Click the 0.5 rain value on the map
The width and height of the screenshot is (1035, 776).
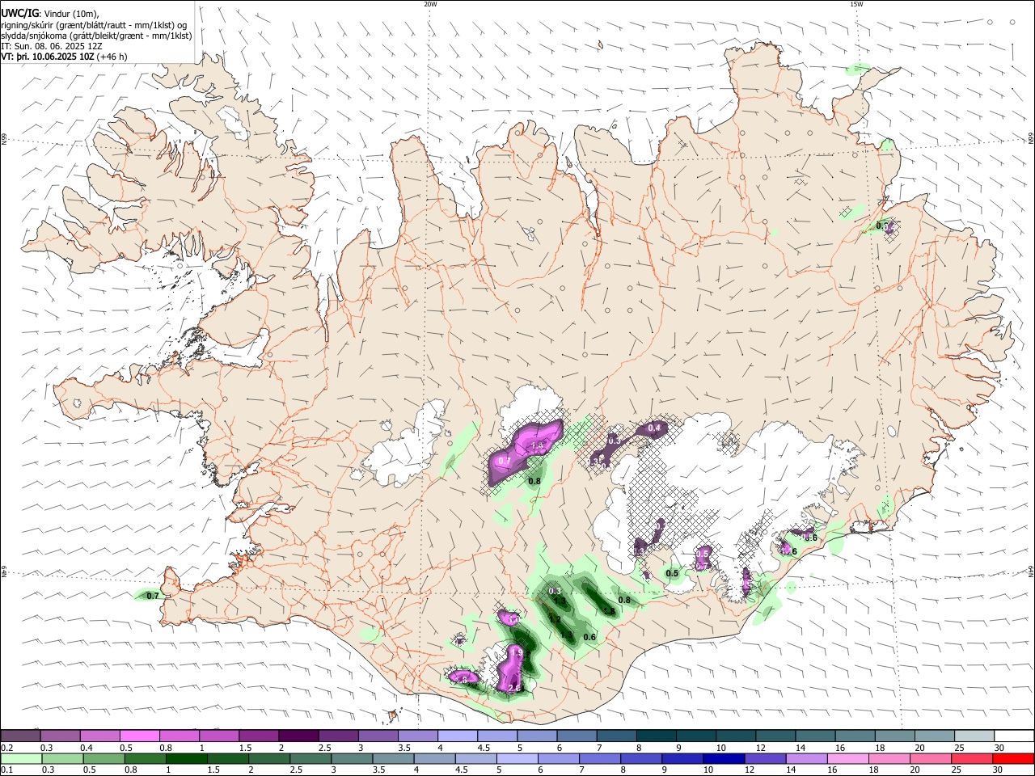(672, 573)
